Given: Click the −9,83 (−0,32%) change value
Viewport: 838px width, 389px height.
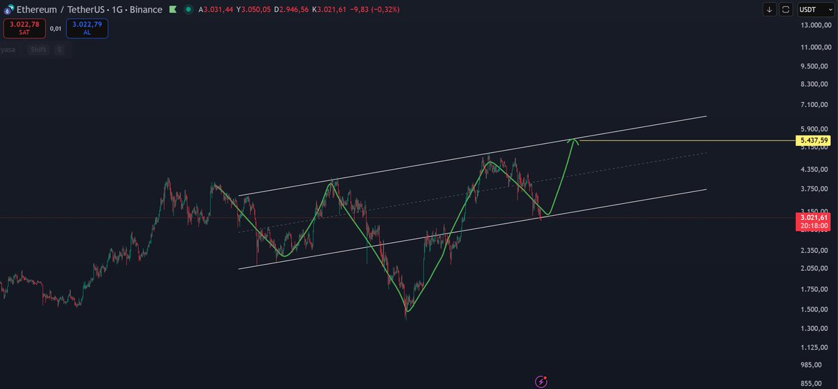Looking at the screenshot, I should coord(374,10).
